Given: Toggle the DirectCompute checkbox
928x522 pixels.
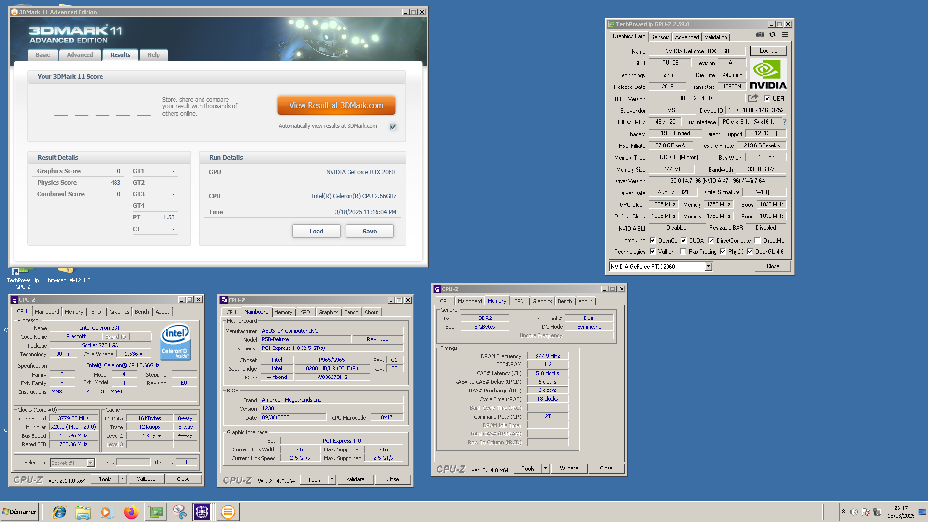Looking at the screenshot, I should click(x=711, y=240).
